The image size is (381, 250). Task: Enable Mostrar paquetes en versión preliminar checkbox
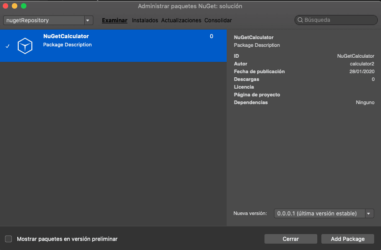(x=9, y=239)
